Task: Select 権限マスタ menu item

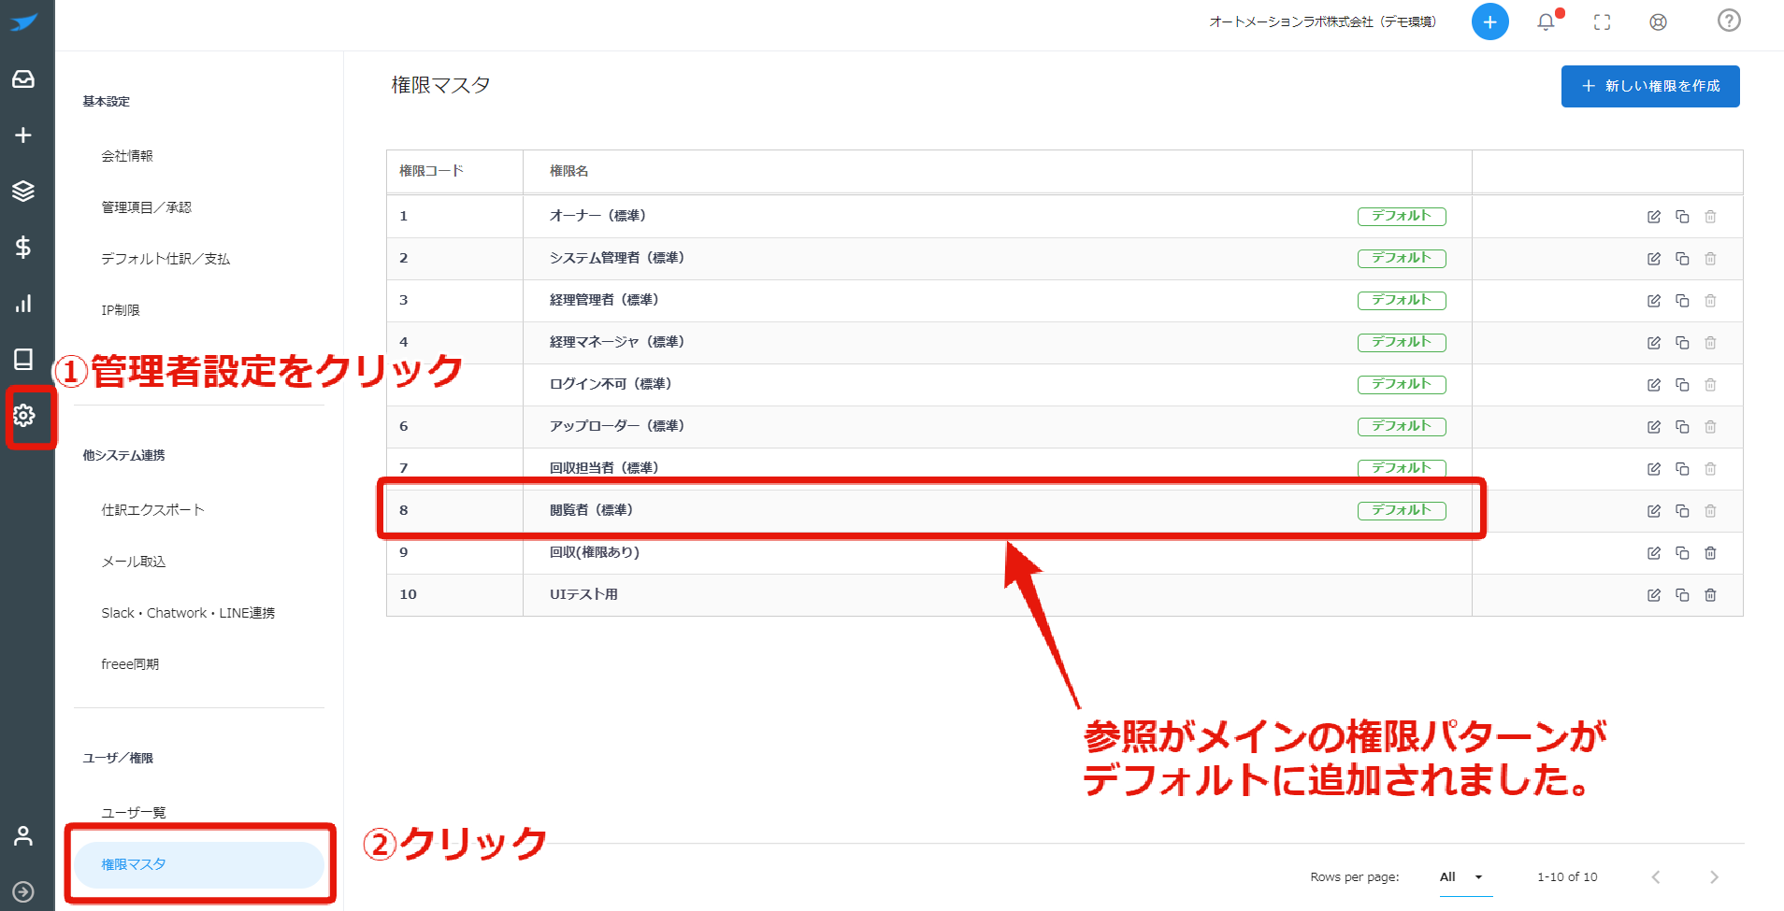Action: (199, 864)
